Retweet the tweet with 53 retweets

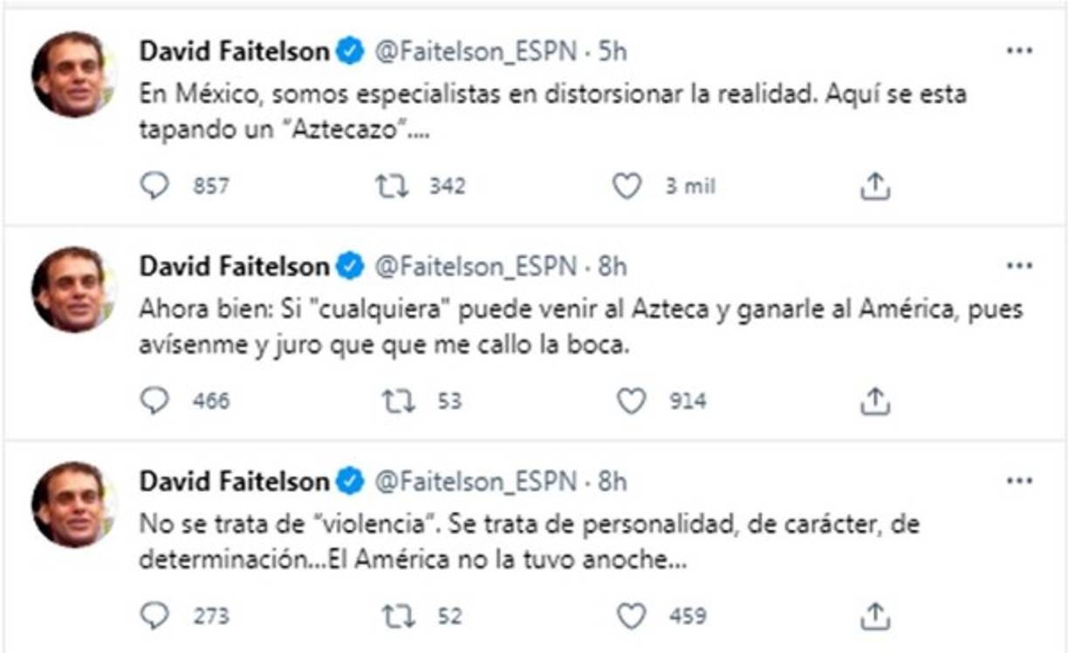point(398,400)
